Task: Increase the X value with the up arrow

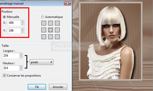Action: [22, 21]
